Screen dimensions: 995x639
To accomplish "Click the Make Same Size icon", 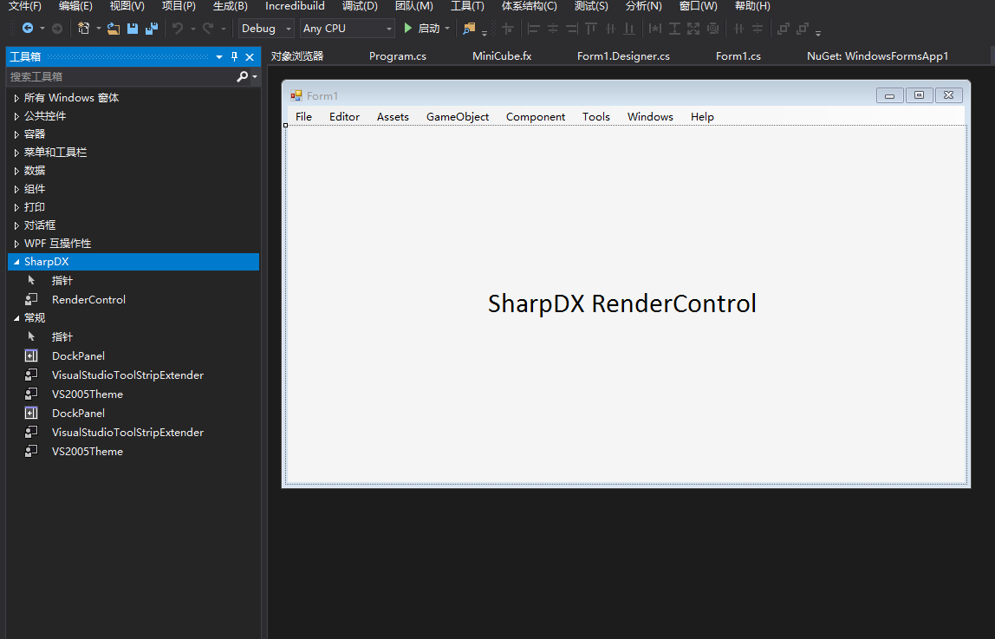I will (x=693, y=28).
